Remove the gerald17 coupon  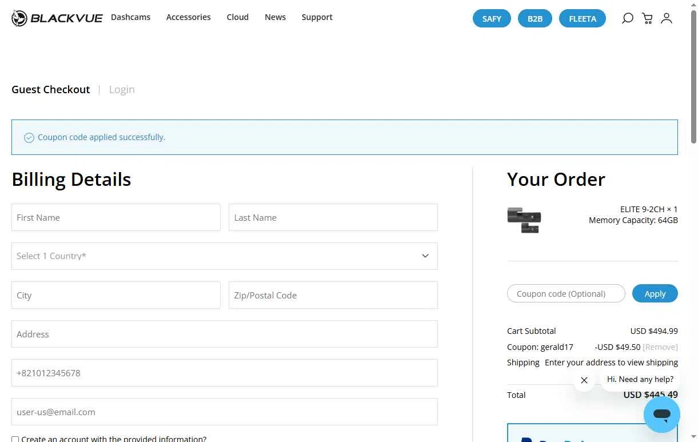pyautogui.click(x=660, y=347)
